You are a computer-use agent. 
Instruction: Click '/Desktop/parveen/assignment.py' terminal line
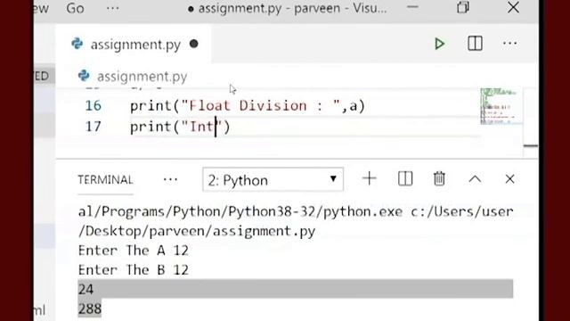pyautogui.click(x=197, y=231)
